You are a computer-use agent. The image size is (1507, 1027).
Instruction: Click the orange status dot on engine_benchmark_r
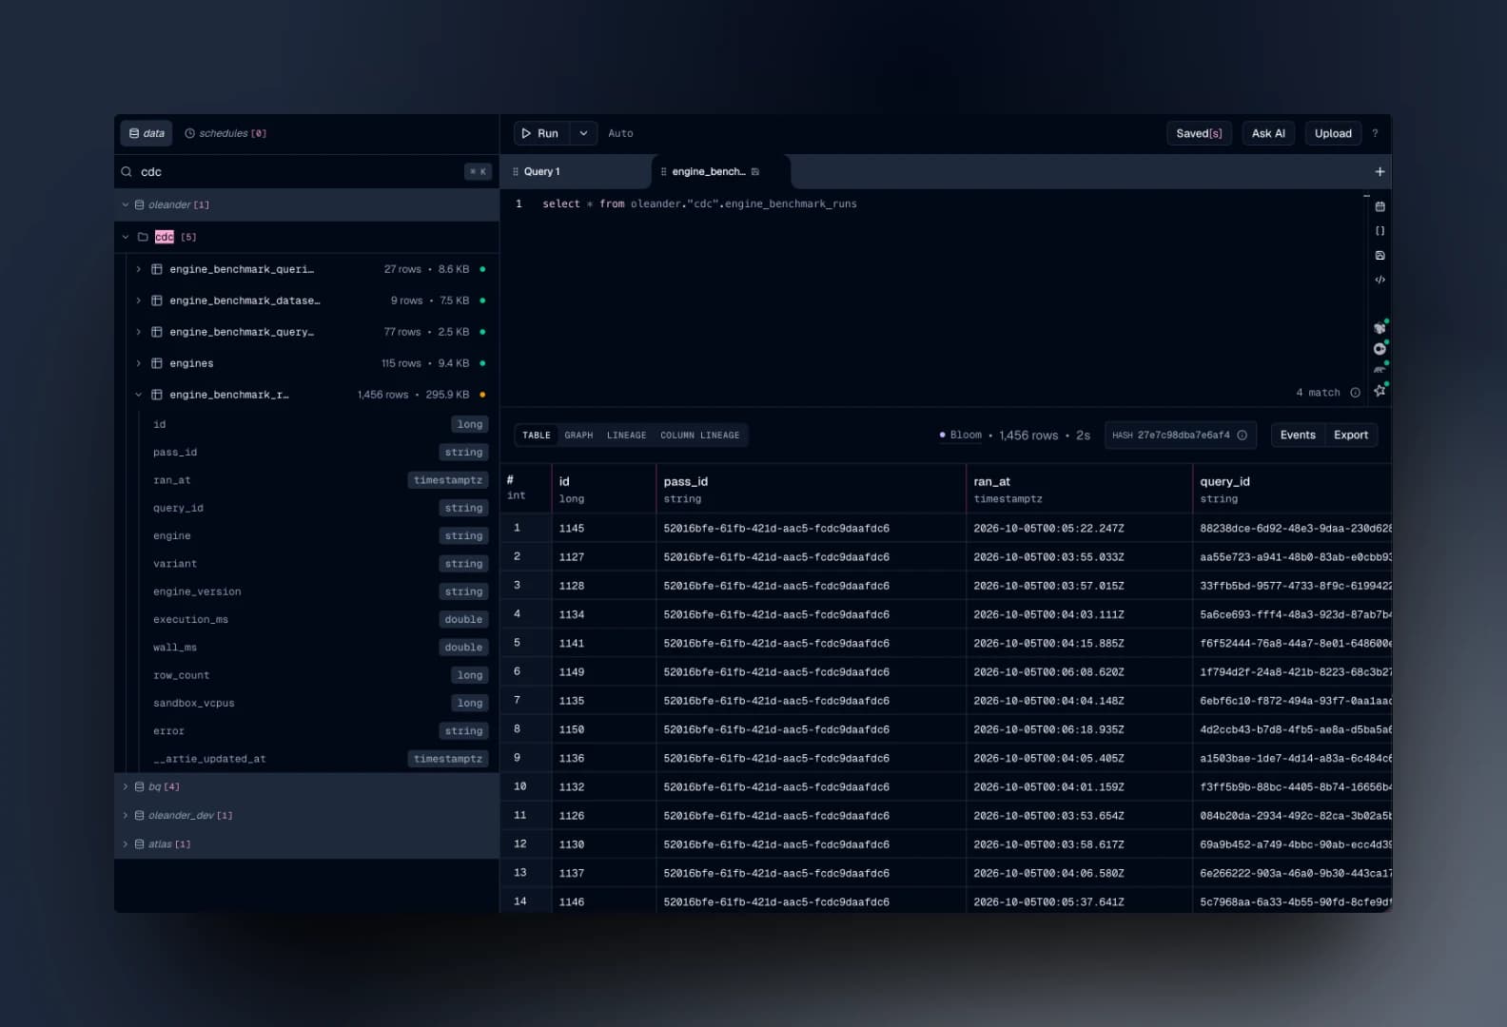(482, 395)
